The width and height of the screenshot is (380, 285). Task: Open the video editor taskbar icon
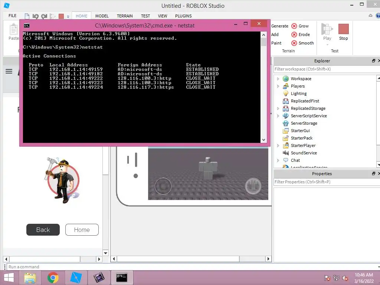[99, 278]
